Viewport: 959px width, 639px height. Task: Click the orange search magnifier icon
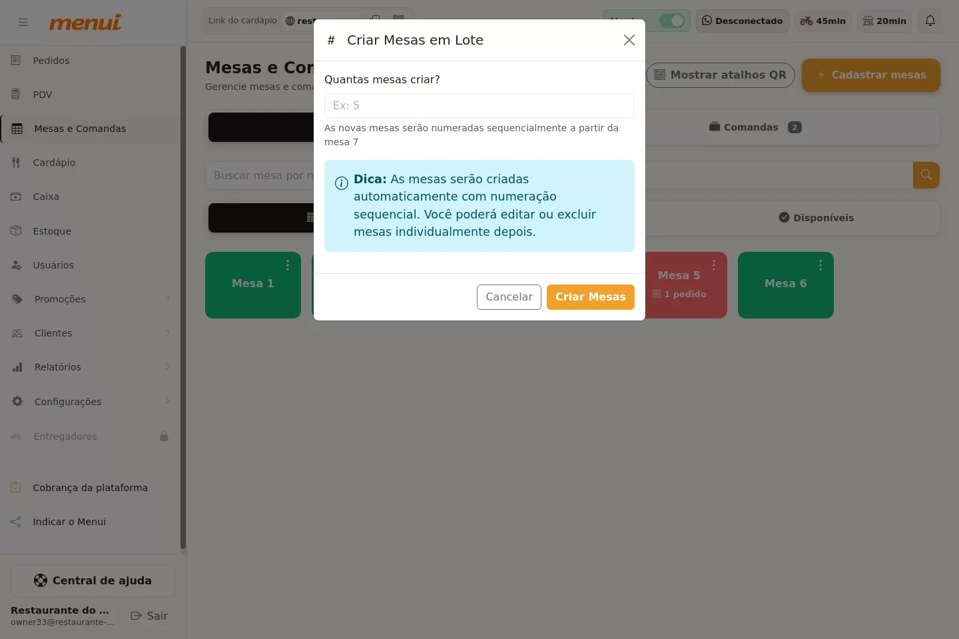click(926, 175)
